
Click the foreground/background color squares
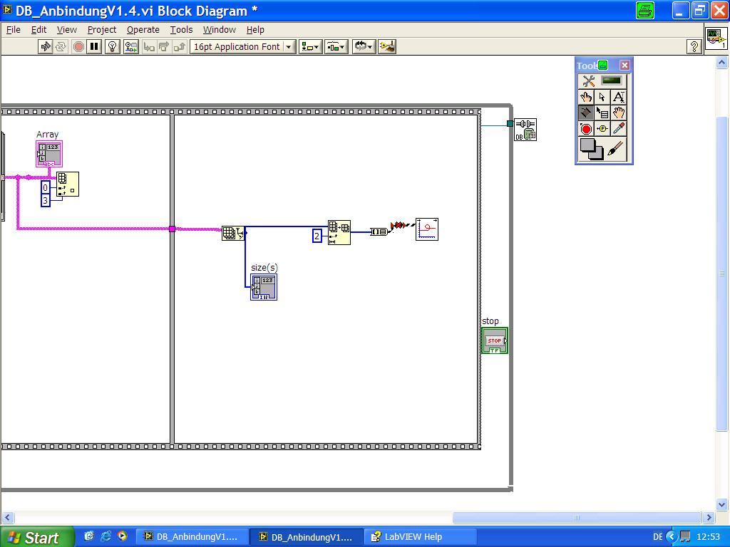point(591,149)
